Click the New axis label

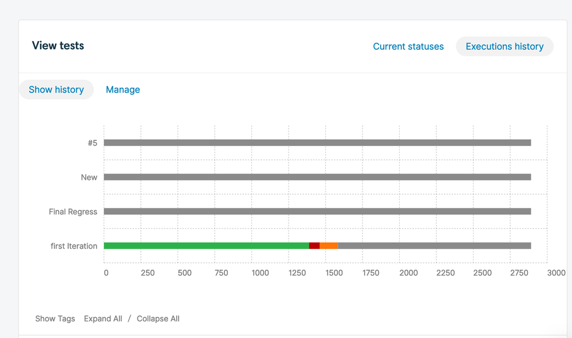[x=89, y=177]
